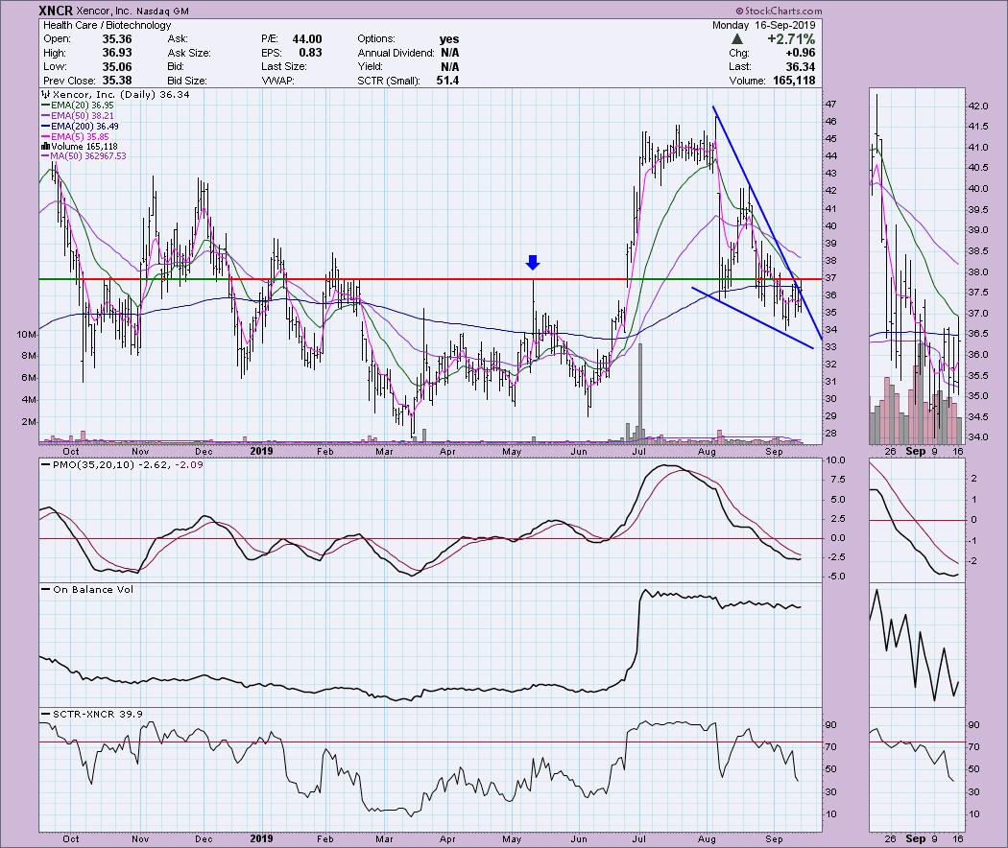Click the 42.0 label on the zoomed thumbnail axis
The image size is (1008, 848).
[x=978, y=106]
